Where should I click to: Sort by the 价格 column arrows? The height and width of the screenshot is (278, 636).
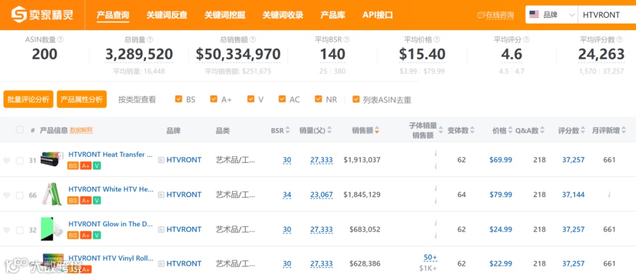click(x=510, y=131)
